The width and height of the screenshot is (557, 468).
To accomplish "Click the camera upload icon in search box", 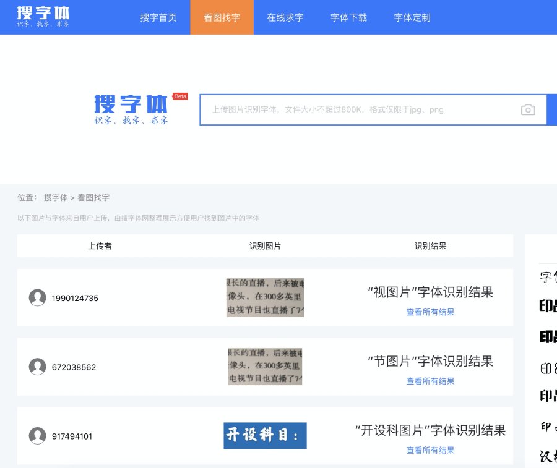I will 528,110.
